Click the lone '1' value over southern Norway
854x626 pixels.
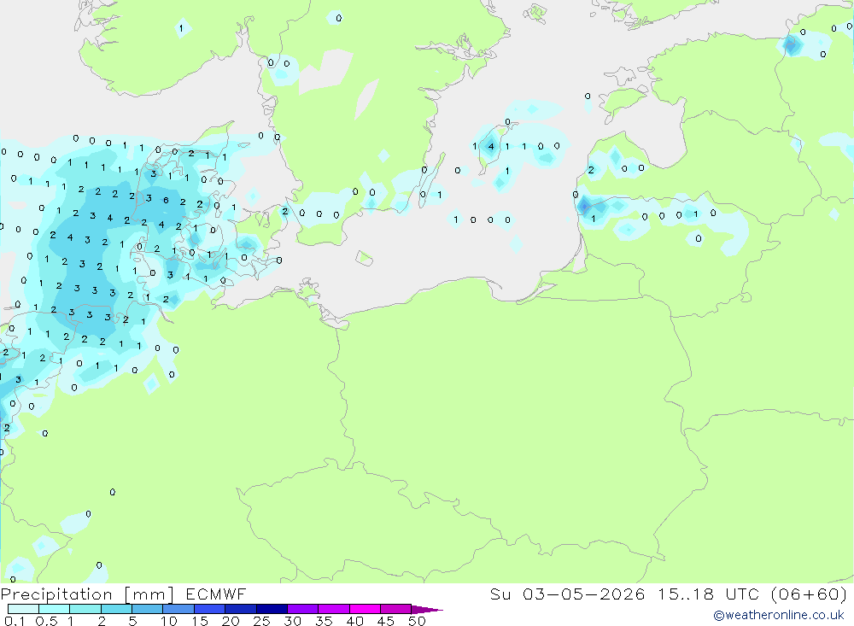click(x=181, y=28)
